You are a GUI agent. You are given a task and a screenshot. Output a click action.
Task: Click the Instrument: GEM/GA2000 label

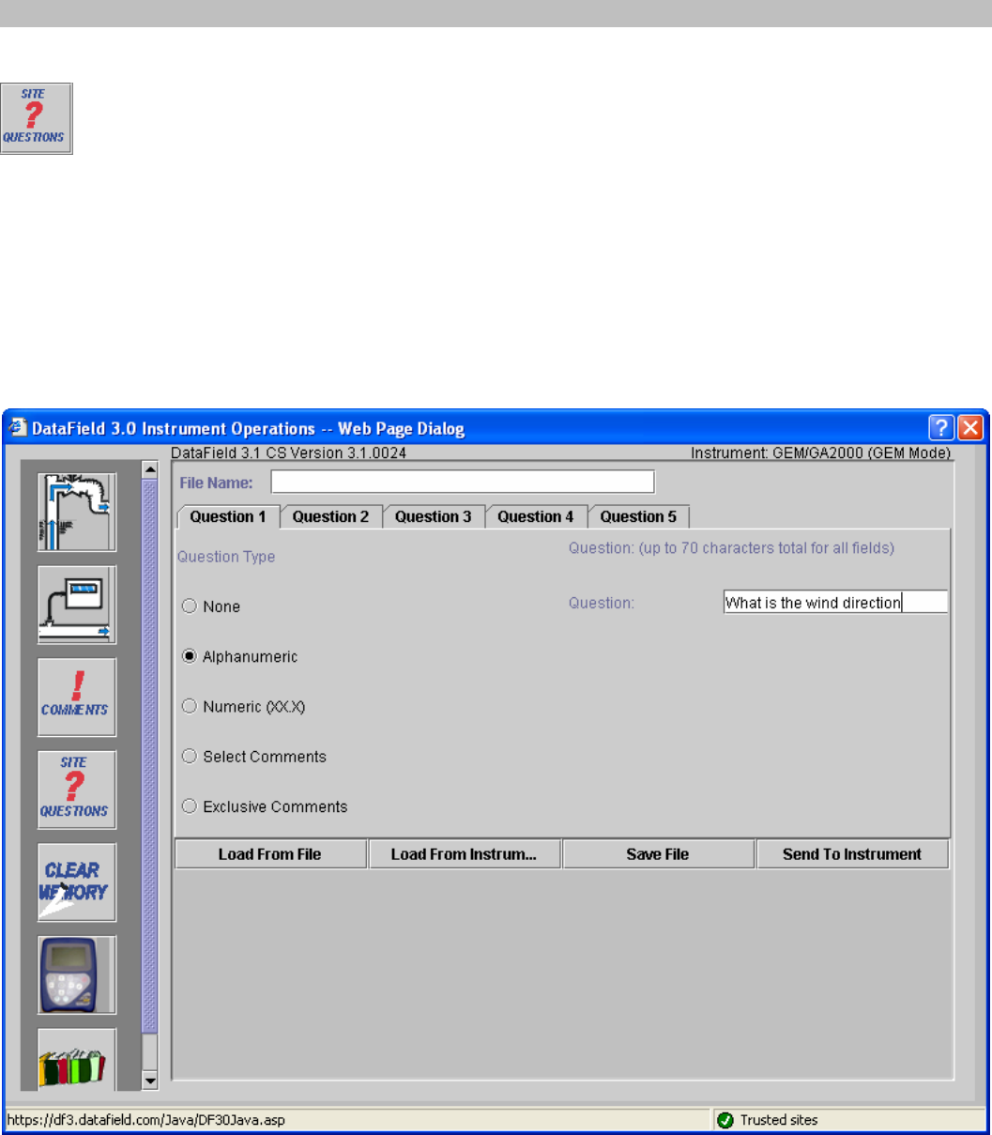(x=821, y=452)
